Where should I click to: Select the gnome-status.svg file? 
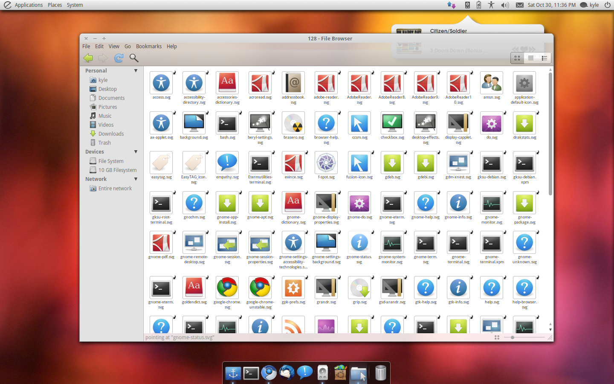(359, 243)
